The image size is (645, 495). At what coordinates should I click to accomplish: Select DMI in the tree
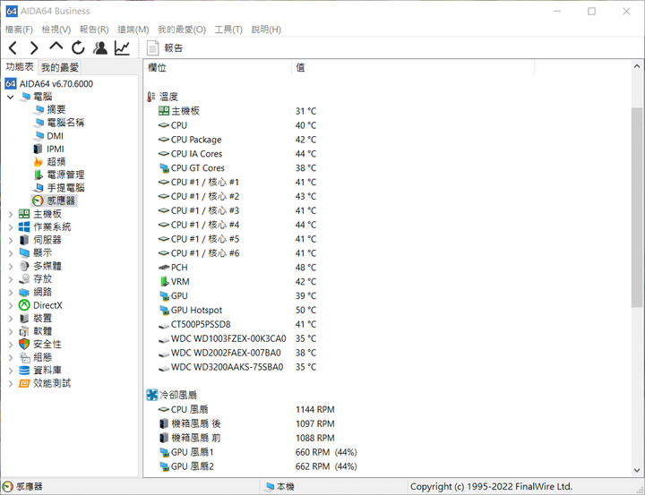click(x=55, y=136)
